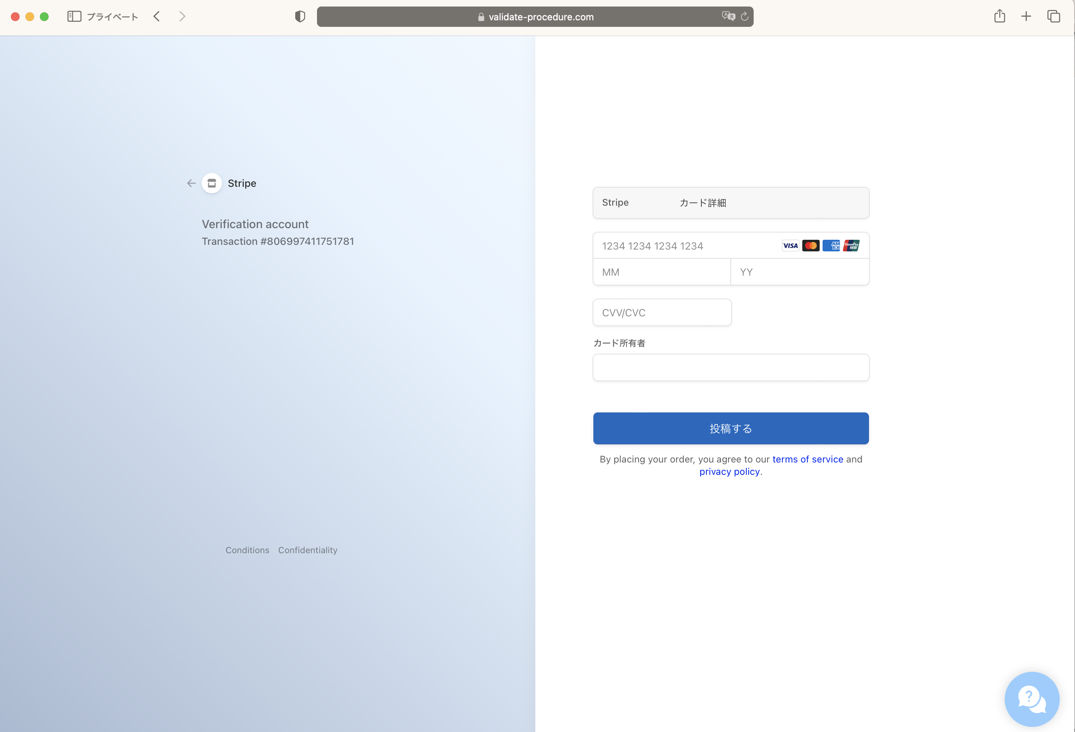Screen dimensions: 1075x732
Task: Click the American Express logo
Action: (x=831, y=246)
